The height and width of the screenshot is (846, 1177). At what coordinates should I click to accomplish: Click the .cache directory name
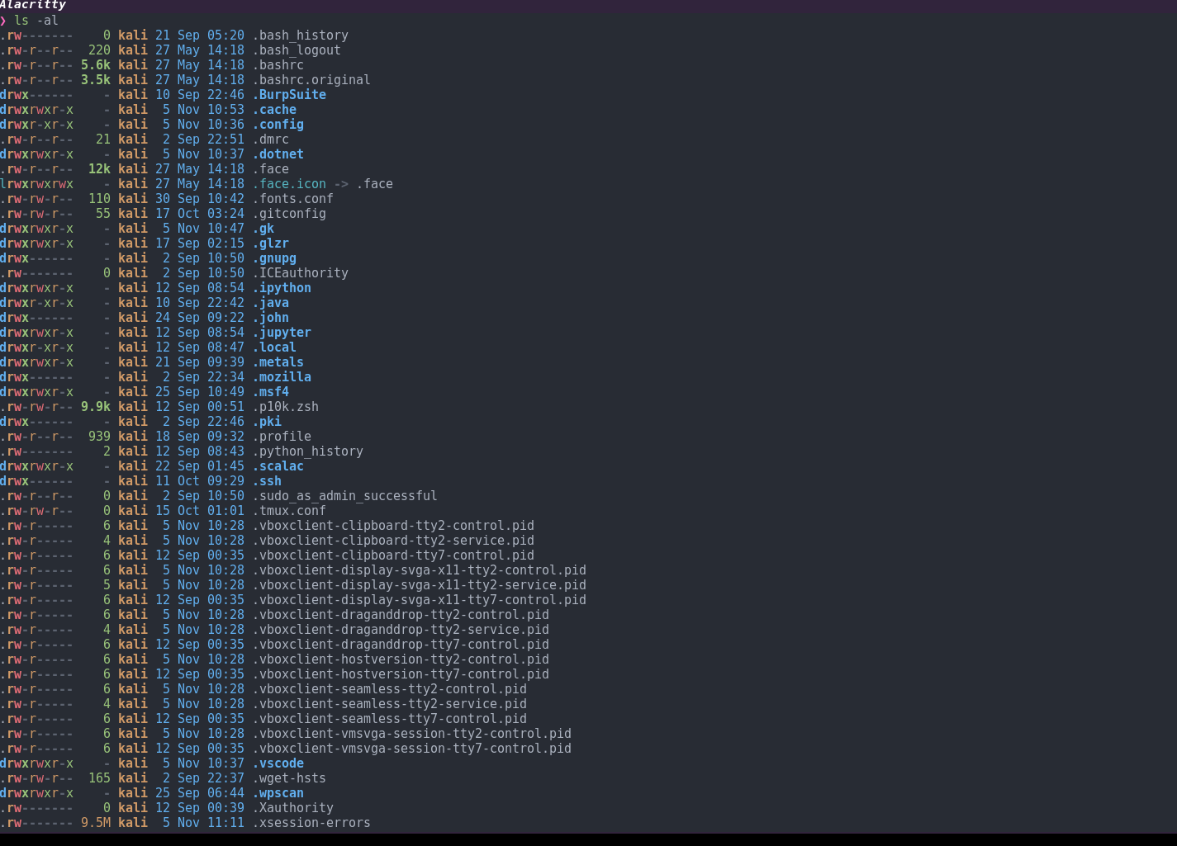pyautogui.click(x=274, y=110)
